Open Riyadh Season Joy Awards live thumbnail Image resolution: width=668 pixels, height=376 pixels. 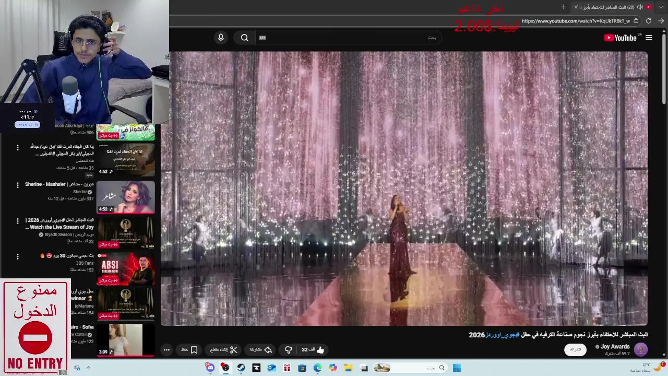125,232
